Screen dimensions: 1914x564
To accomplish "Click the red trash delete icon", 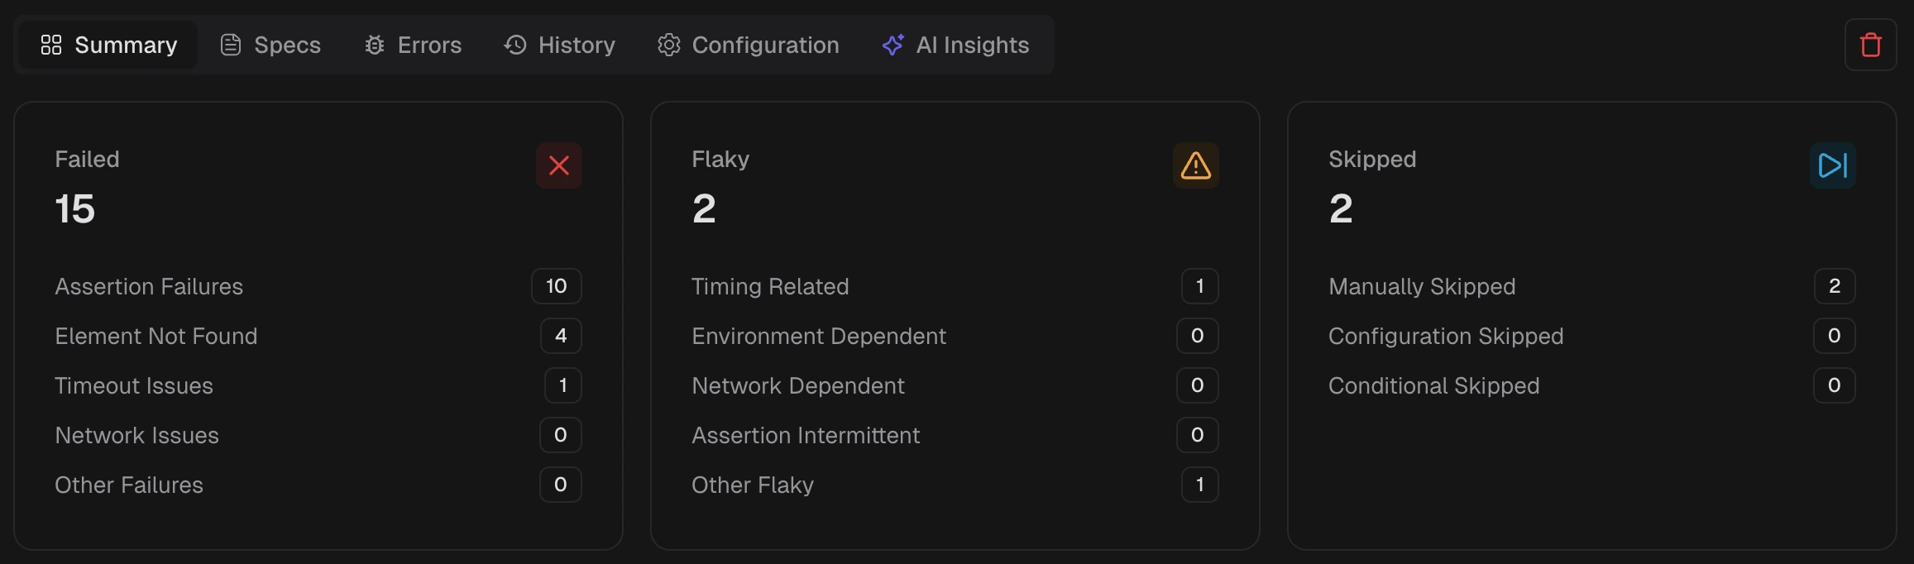I will pyautogui.click(x=1870, y=45).
